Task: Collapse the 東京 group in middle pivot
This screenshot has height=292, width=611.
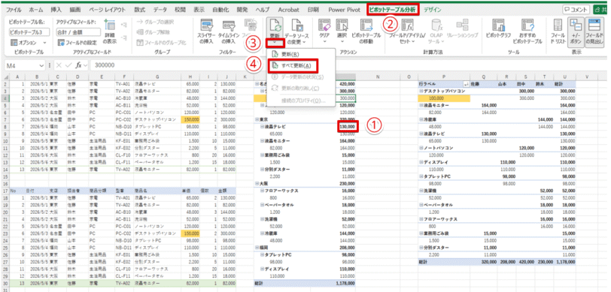Action: coord(256,119)
